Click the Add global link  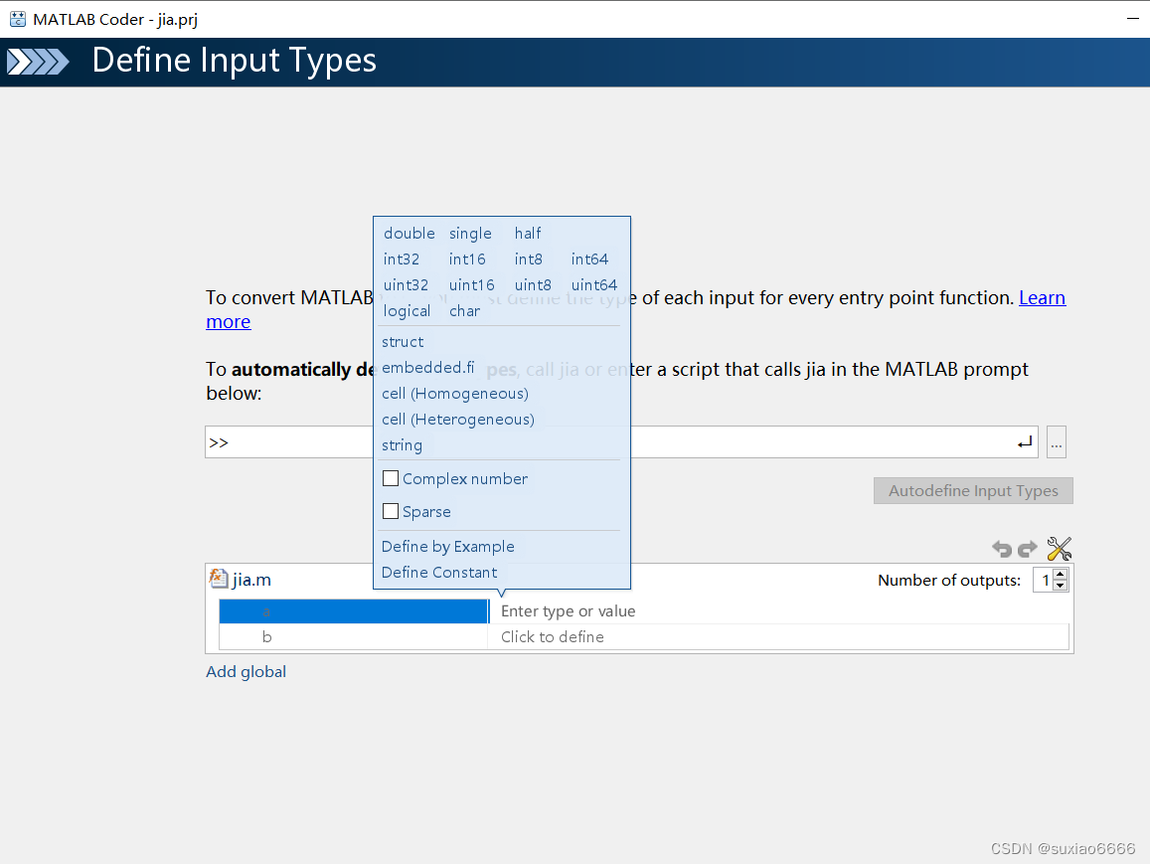(246, 672)
